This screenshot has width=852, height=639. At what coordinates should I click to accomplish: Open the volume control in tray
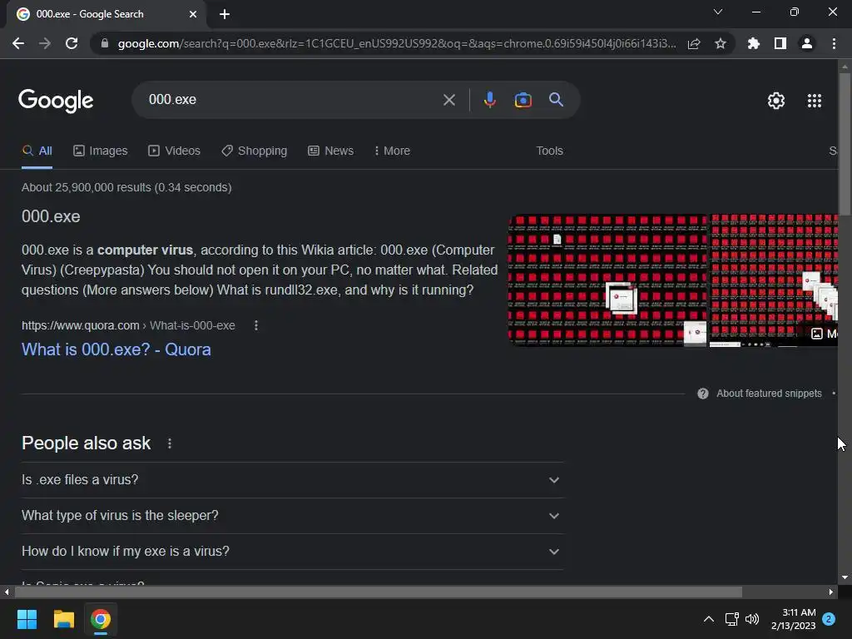(x=752, y=619)
